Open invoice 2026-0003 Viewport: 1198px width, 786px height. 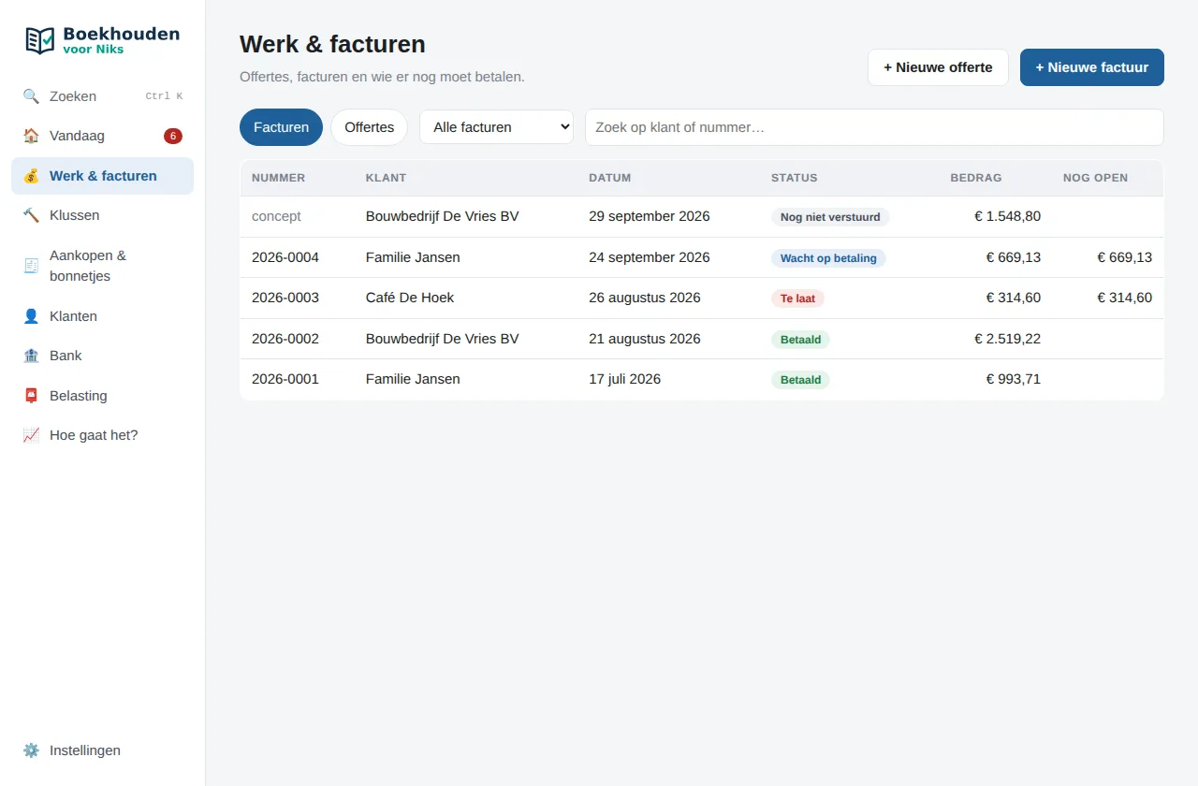[x=702, y=298]
